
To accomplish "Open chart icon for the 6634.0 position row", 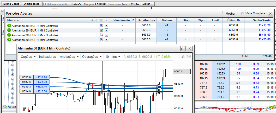I will (101, 35).
